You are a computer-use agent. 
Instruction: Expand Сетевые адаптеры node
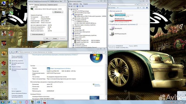(x=72, y=44)
